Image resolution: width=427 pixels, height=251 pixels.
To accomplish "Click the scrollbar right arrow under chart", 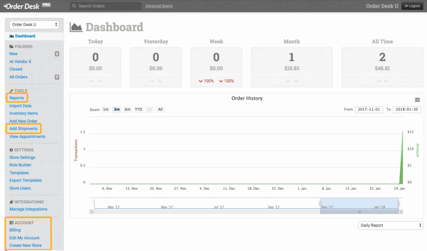I will click(401, 212).
